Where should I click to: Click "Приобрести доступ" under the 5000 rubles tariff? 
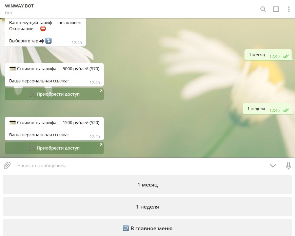click(x=54, y=94)
